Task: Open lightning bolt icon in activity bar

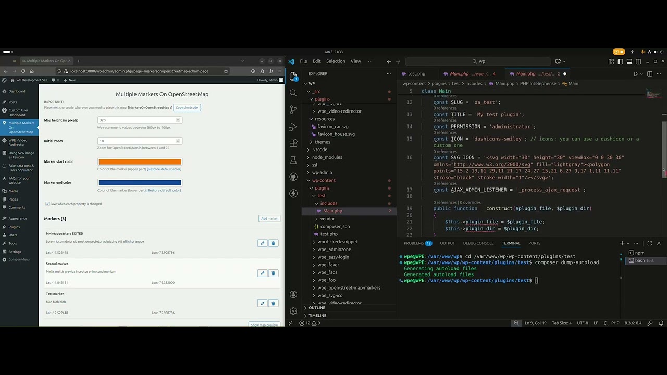Action: [293, 193]
